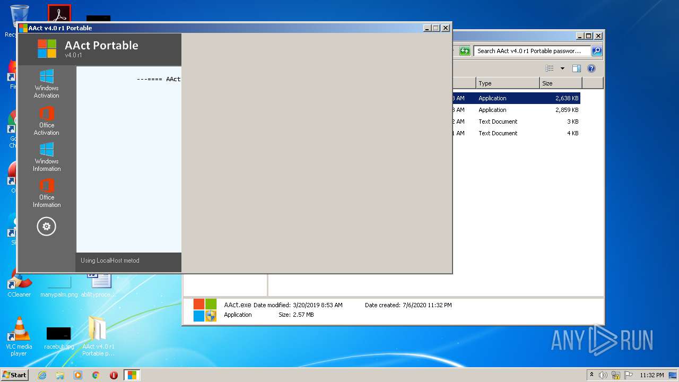Viewport: 679px width, 382px height.
Task: Click the taskbar clock
Action: (x=651, y=375)
